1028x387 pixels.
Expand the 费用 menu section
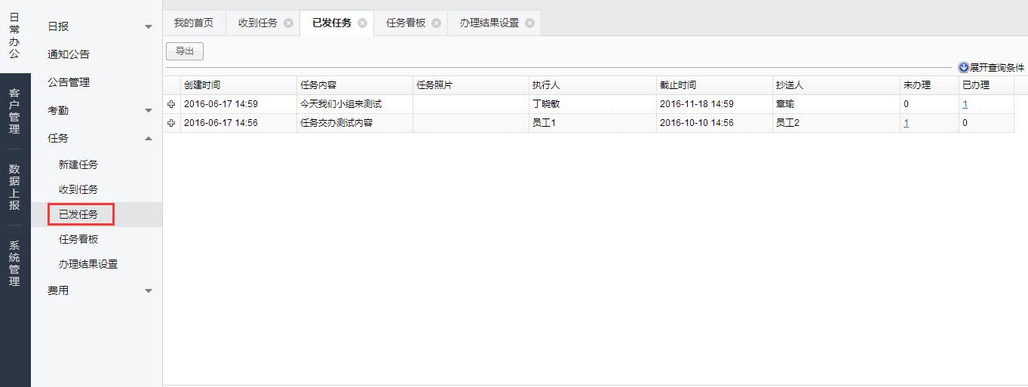[149, 291]
